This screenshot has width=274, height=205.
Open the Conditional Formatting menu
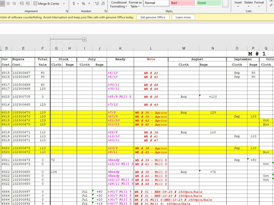point(119,4)
